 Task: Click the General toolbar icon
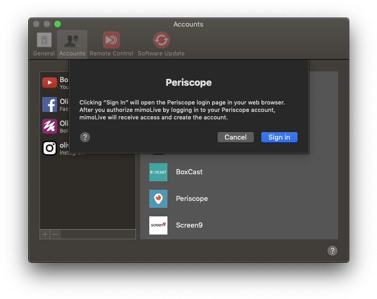[44, 39]
